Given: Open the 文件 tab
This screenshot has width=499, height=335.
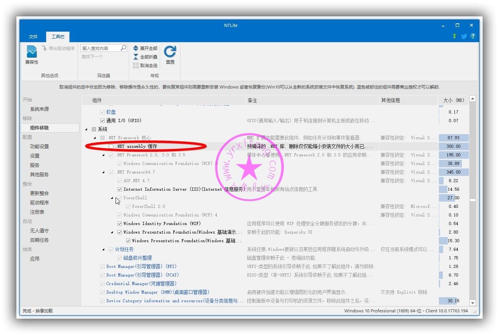Looking at the screenshot, I should pos(33,37).
